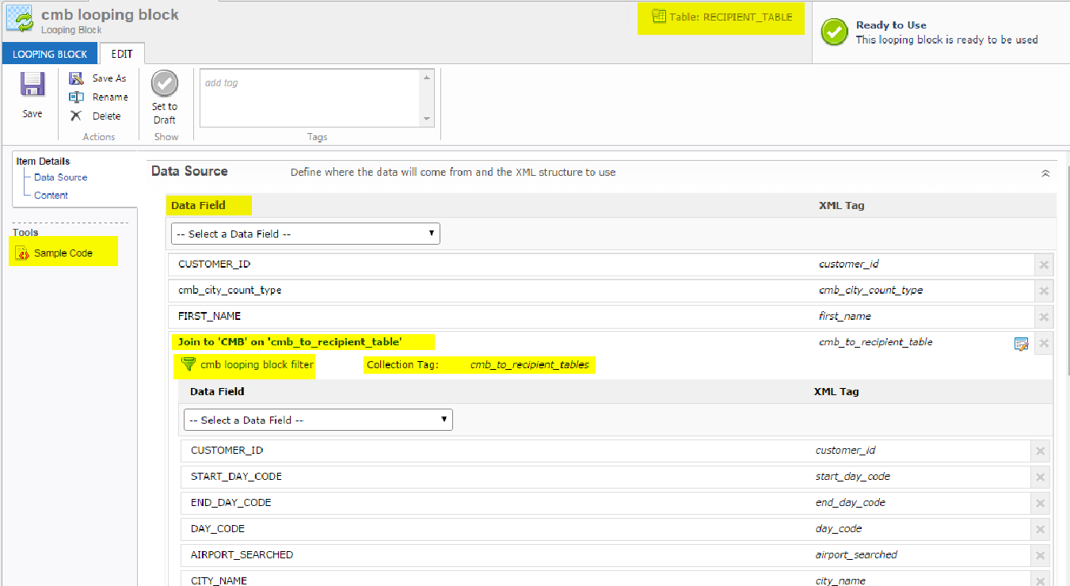Image resolution: width=1070 pixels, height=586 pixels.
Task: Remove the cmb_city_count_type field row
Action: click(x=1044, y=291)
